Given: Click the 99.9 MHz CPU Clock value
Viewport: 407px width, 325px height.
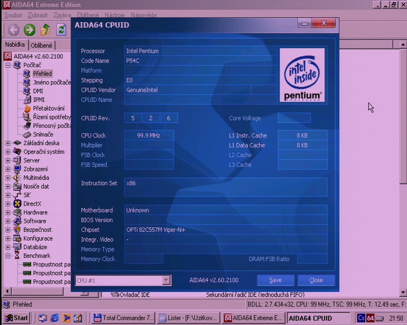Looking at the screenshot, I should click(148, 136).
